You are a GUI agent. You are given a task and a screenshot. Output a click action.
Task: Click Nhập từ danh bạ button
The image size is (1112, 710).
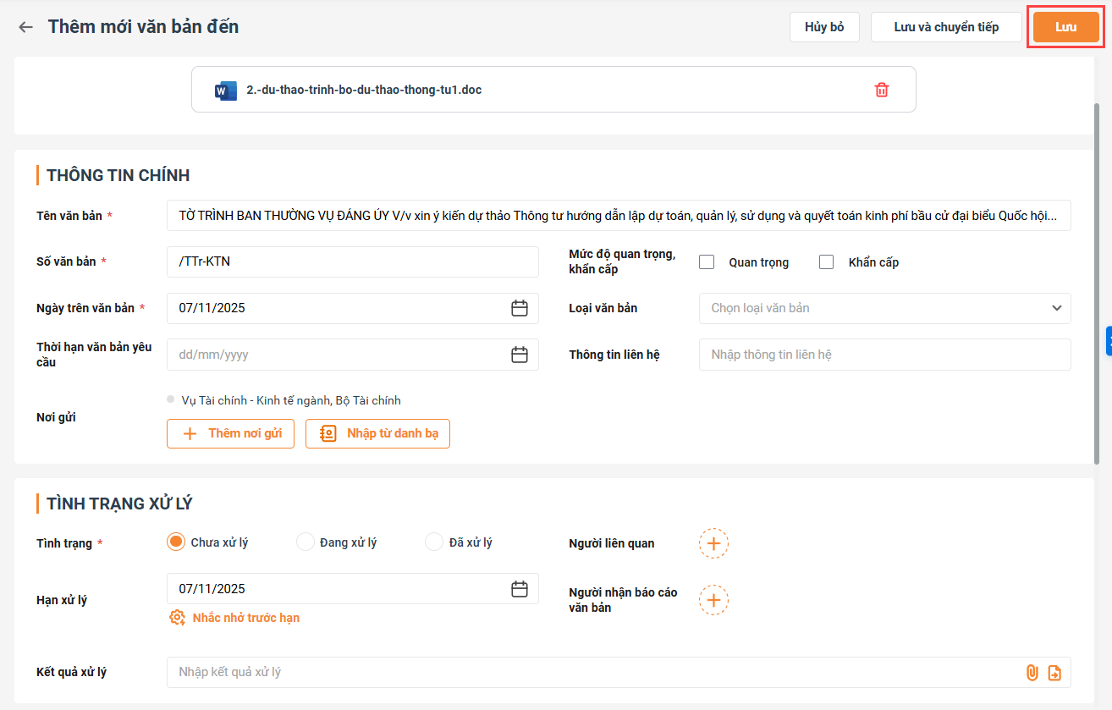pos(377,433)
